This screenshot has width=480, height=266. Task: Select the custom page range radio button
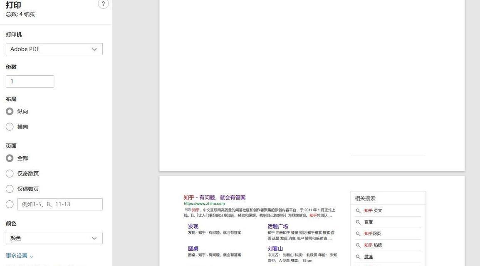[10, 204]
